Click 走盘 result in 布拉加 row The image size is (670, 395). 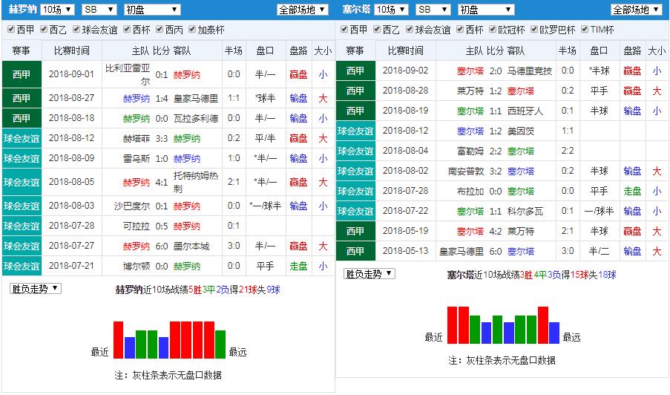632,191
